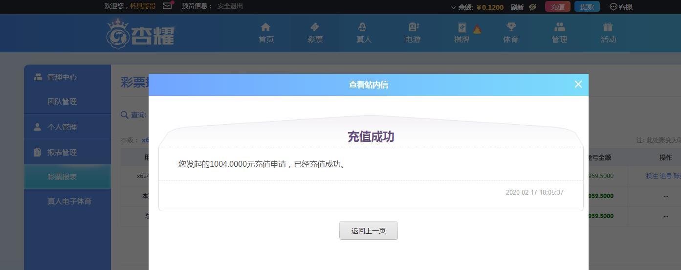Open the mail envelope icon in top bar
This screenshot has height=270, width=681.
pos(168,6)
